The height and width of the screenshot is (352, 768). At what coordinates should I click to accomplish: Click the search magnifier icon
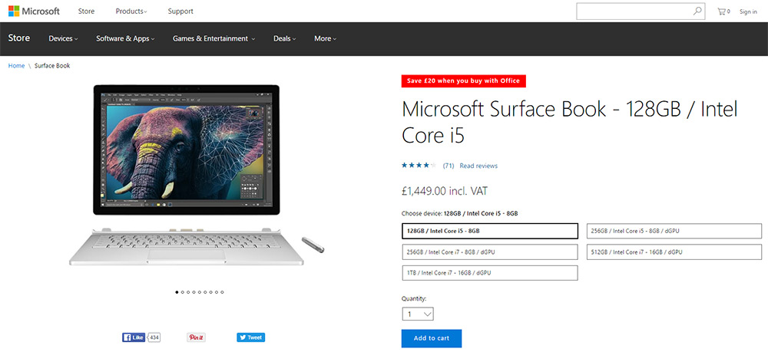(x=697, y=12)
